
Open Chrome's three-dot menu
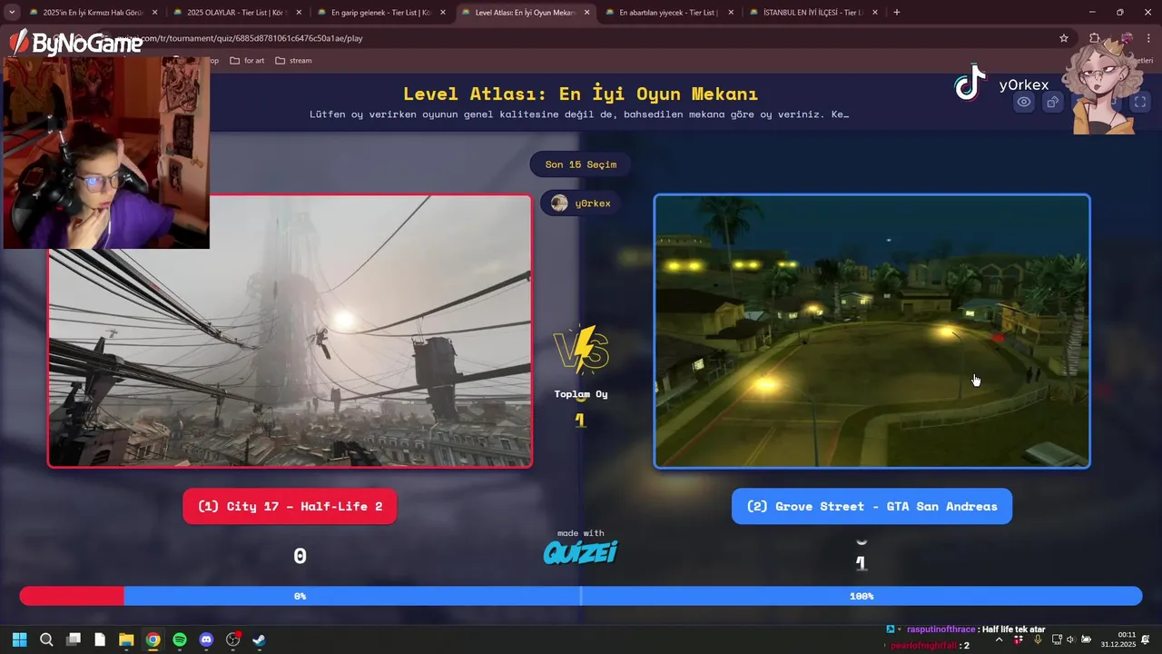tap(1149, 38)
